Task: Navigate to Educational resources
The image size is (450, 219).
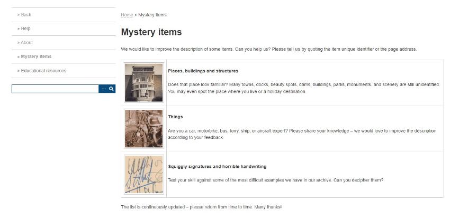Action: point(42,71)
